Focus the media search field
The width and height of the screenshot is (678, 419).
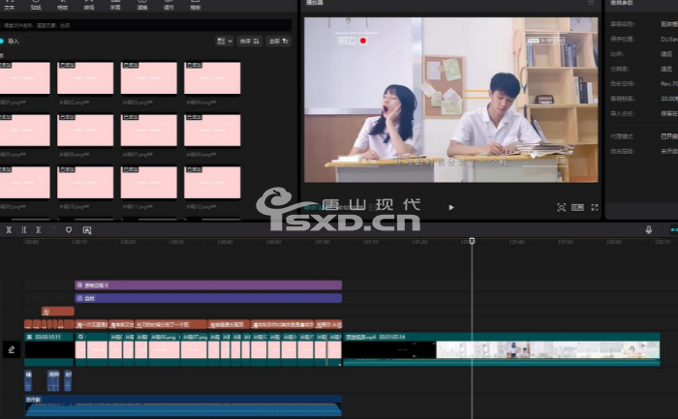click(x=145, y=25)
